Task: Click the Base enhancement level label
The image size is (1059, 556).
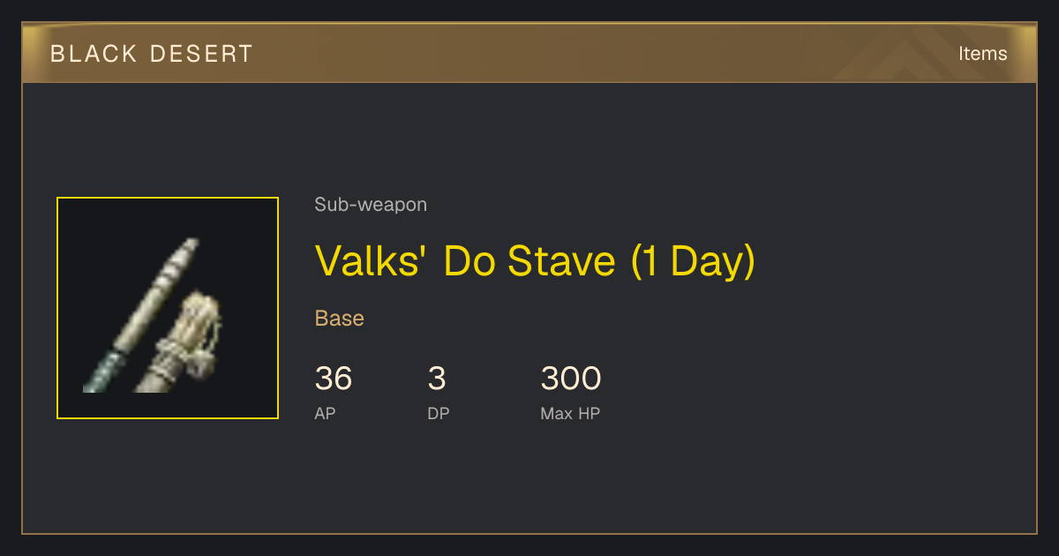Action: tap(340, 318)
